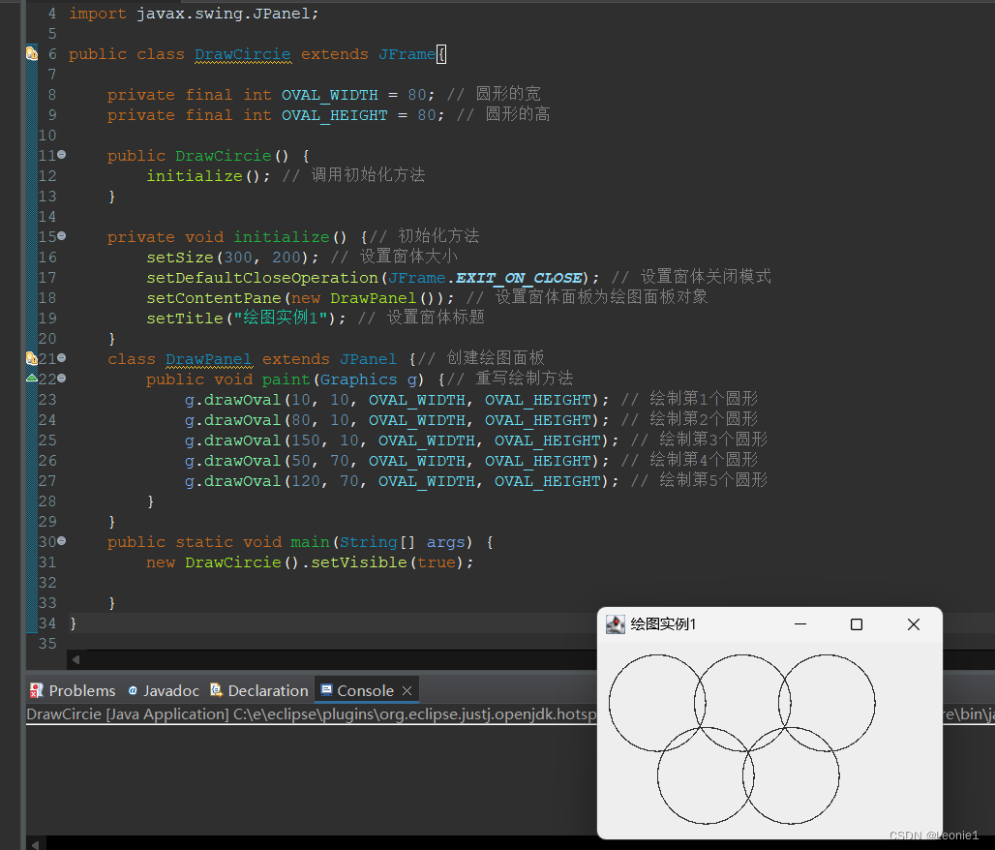Click JFrame superclass name on line 6

(x=407, y=54)
